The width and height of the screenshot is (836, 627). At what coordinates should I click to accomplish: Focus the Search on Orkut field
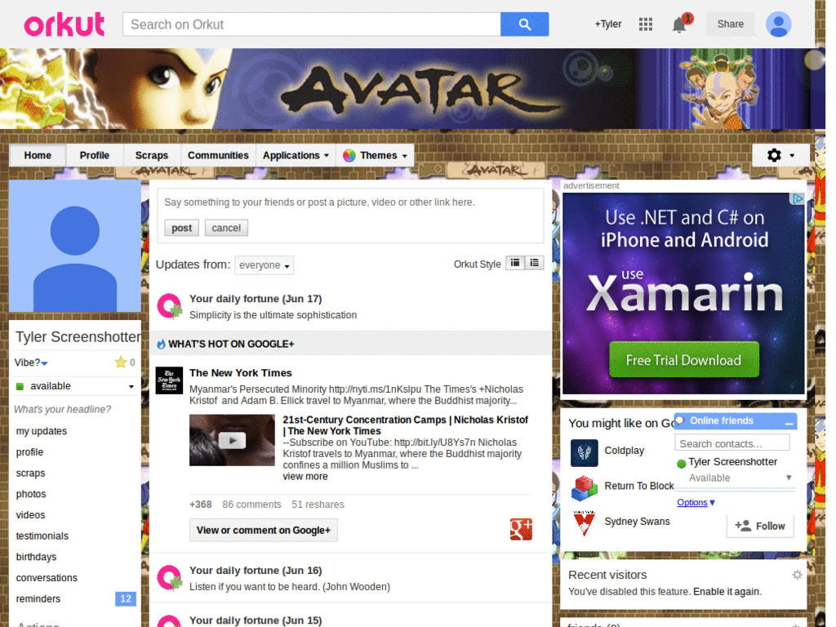pos(311,24)
